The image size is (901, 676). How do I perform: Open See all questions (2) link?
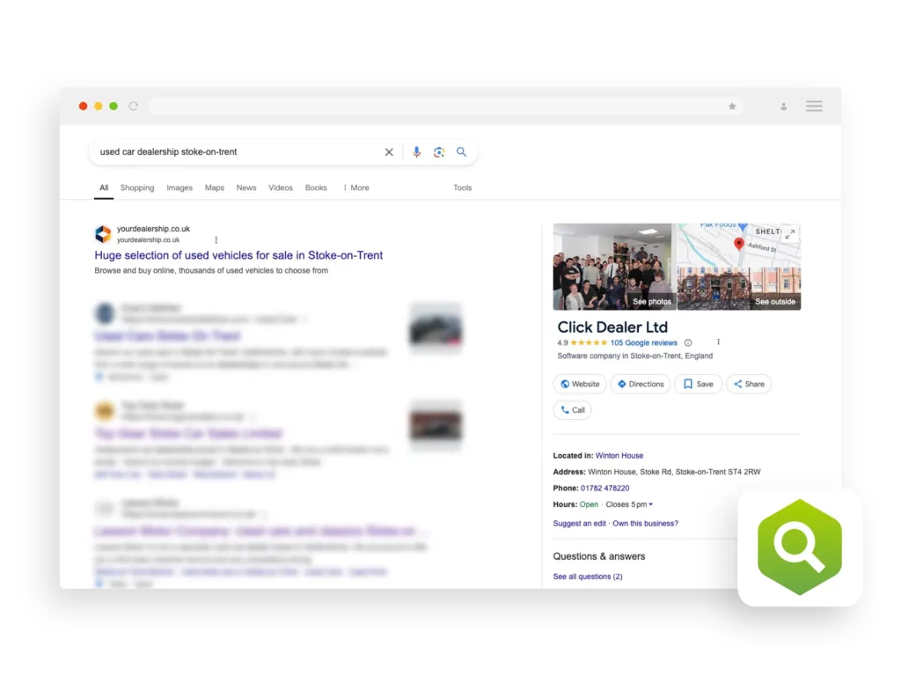point(587,577)
